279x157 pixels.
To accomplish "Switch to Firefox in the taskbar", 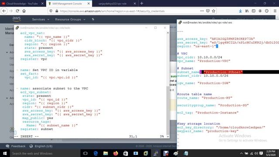I will tap(116, 153).
